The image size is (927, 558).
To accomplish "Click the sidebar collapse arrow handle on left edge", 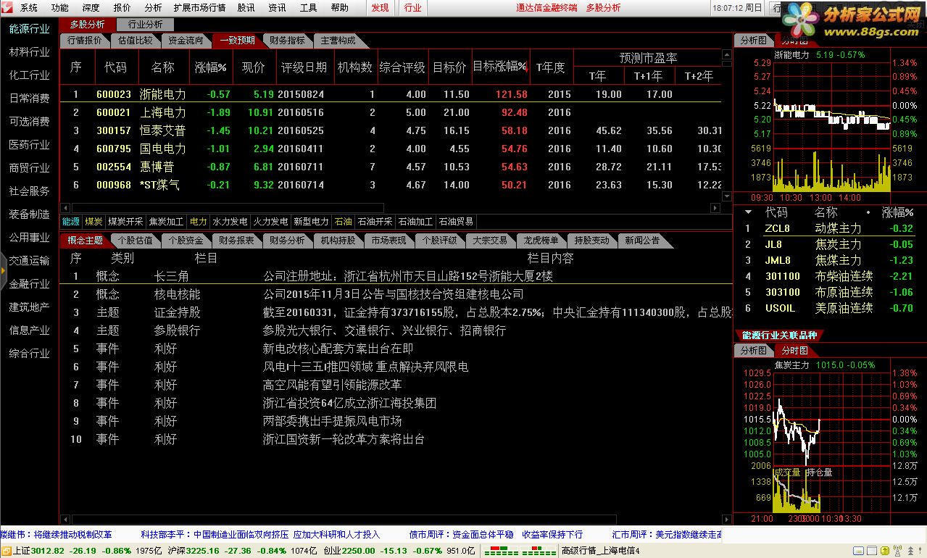I will click(x=3, y=270).
